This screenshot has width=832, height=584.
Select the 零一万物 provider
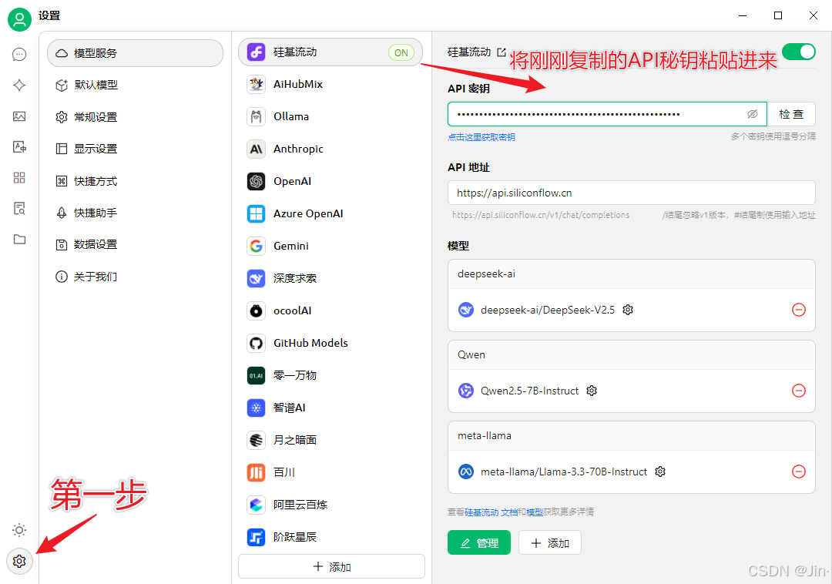[330, 375]
